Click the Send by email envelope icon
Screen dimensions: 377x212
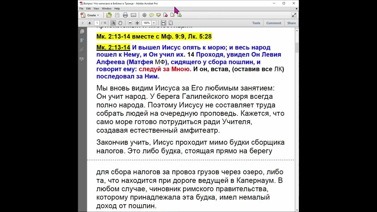pyautogui.click(x=133, y=15)
